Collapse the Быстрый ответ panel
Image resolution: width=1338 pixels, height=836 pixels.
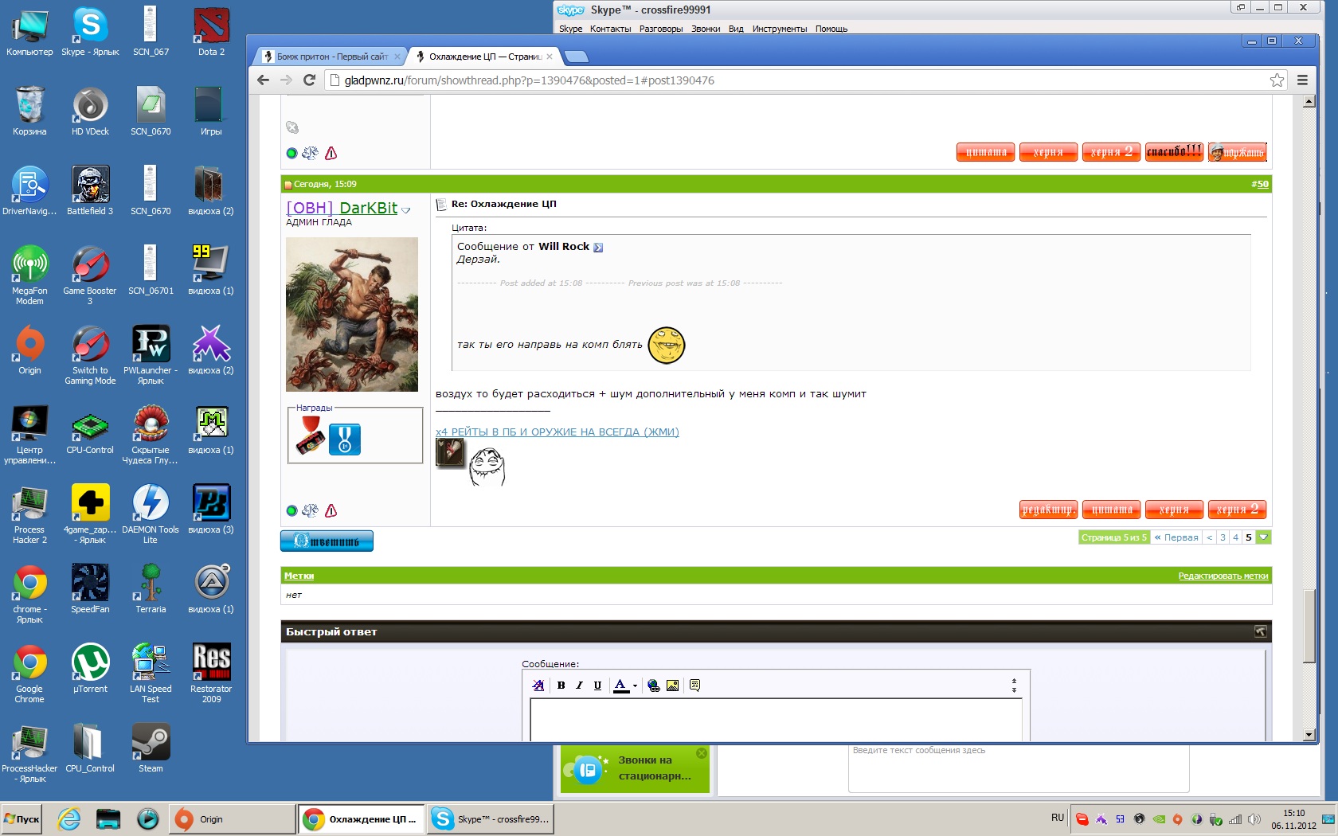(x=1260, y=631)
